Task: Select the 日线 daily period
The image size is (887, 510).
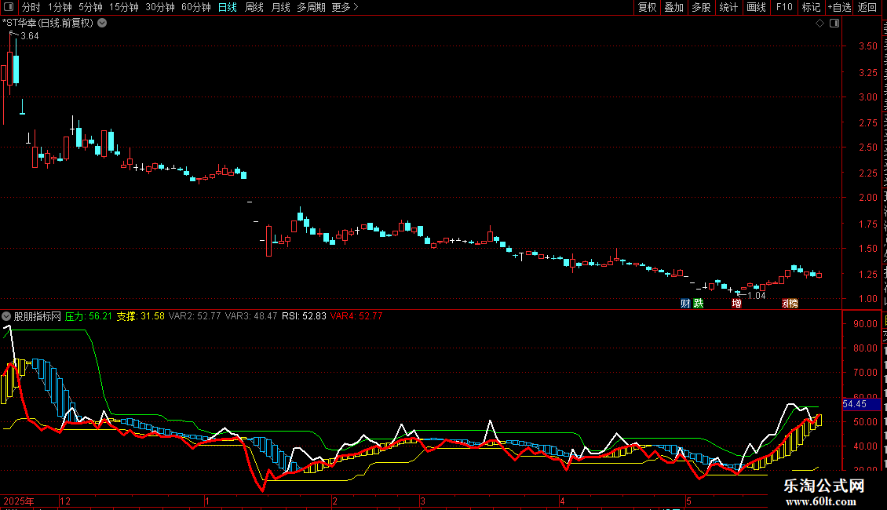Action: [x=228, y=7]
